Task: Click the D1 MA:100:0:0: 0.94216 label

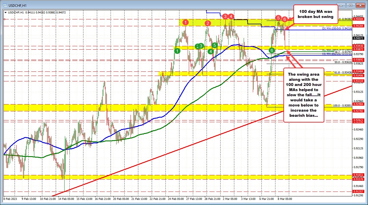Action: pyautogui.click(x=337, y=29)
